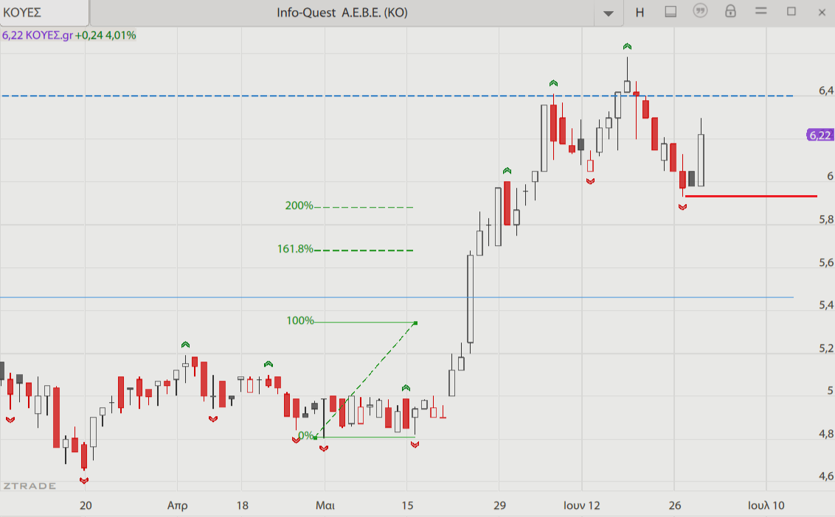Select the purple 6,22 current price tag
This screenshot has width=835, height=517.
tap(820, 135)
